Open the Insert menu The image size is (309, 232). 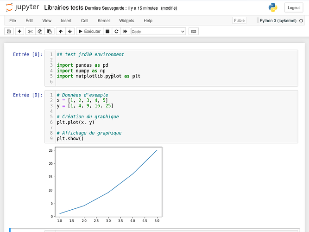point(66,21)
